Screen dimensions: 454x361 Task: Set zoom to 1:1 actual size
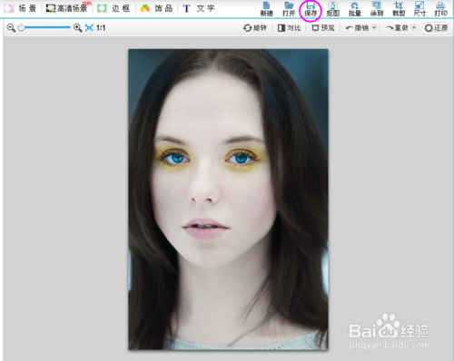(101, 28)
